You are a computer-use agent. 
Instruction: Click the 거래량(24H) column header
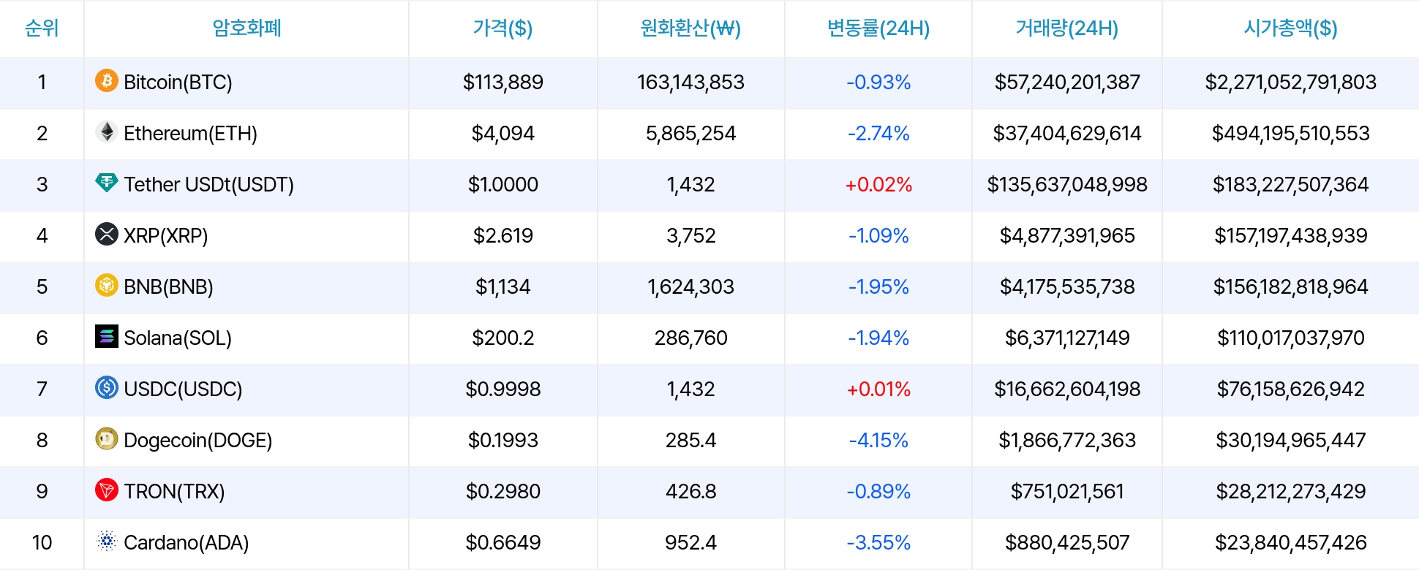1066,28
